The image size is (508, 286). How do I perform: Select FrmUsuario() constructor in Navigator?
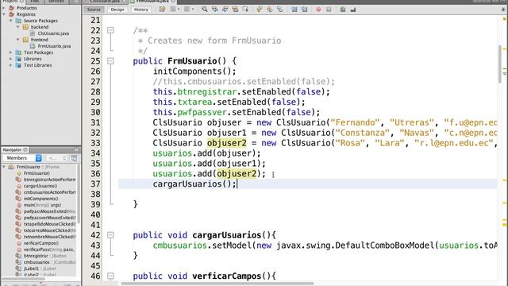pos(37,173)
